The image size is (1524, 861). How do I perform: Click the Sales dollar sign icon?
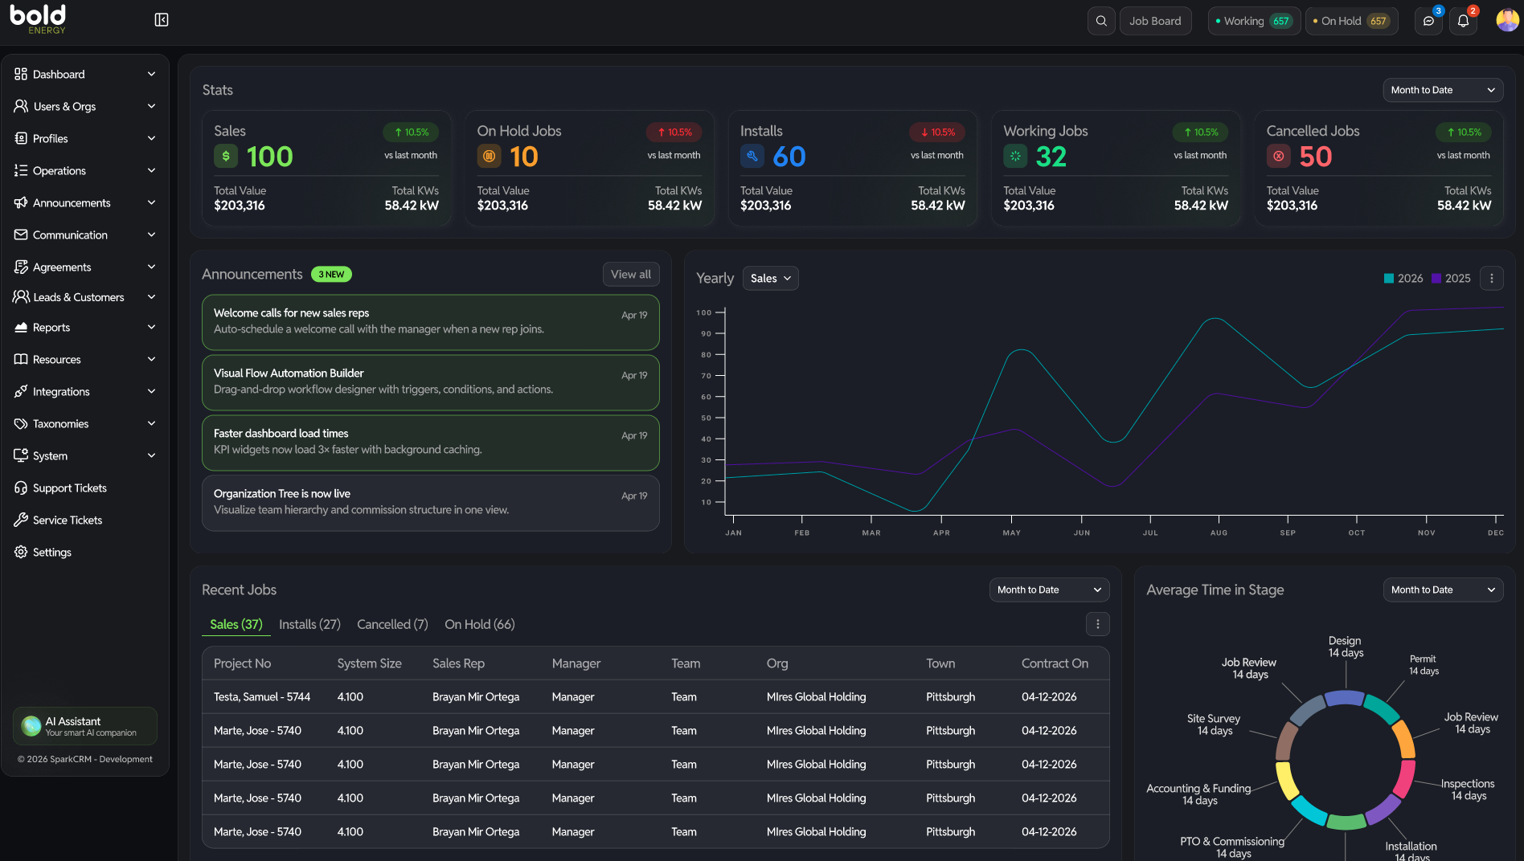(226, 156)
